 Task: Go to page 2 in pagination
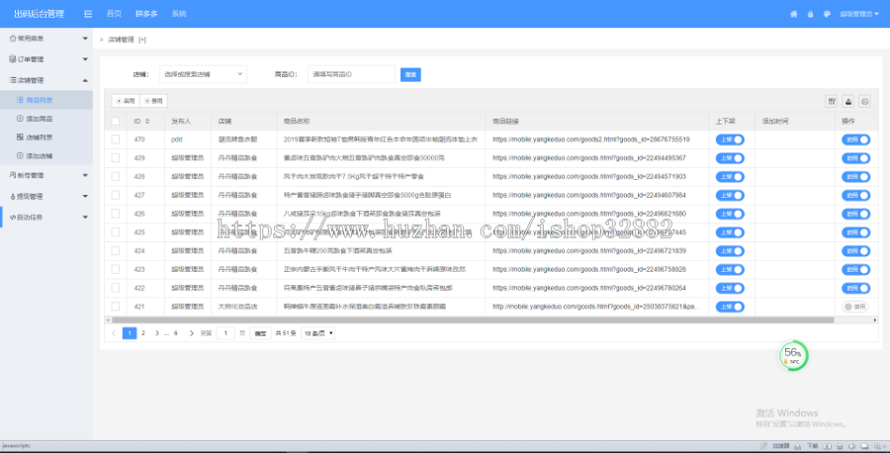click(143, 333)
